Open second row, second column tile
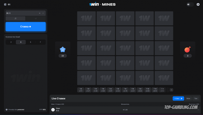Image resolution: width=203 pixels, height=115 pixels. click(106, 33)
